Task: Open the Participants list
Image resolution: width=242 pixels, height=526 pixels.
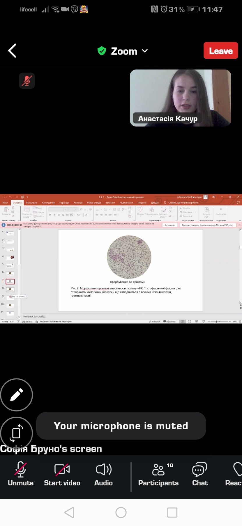Action: [x=158, y=474]
